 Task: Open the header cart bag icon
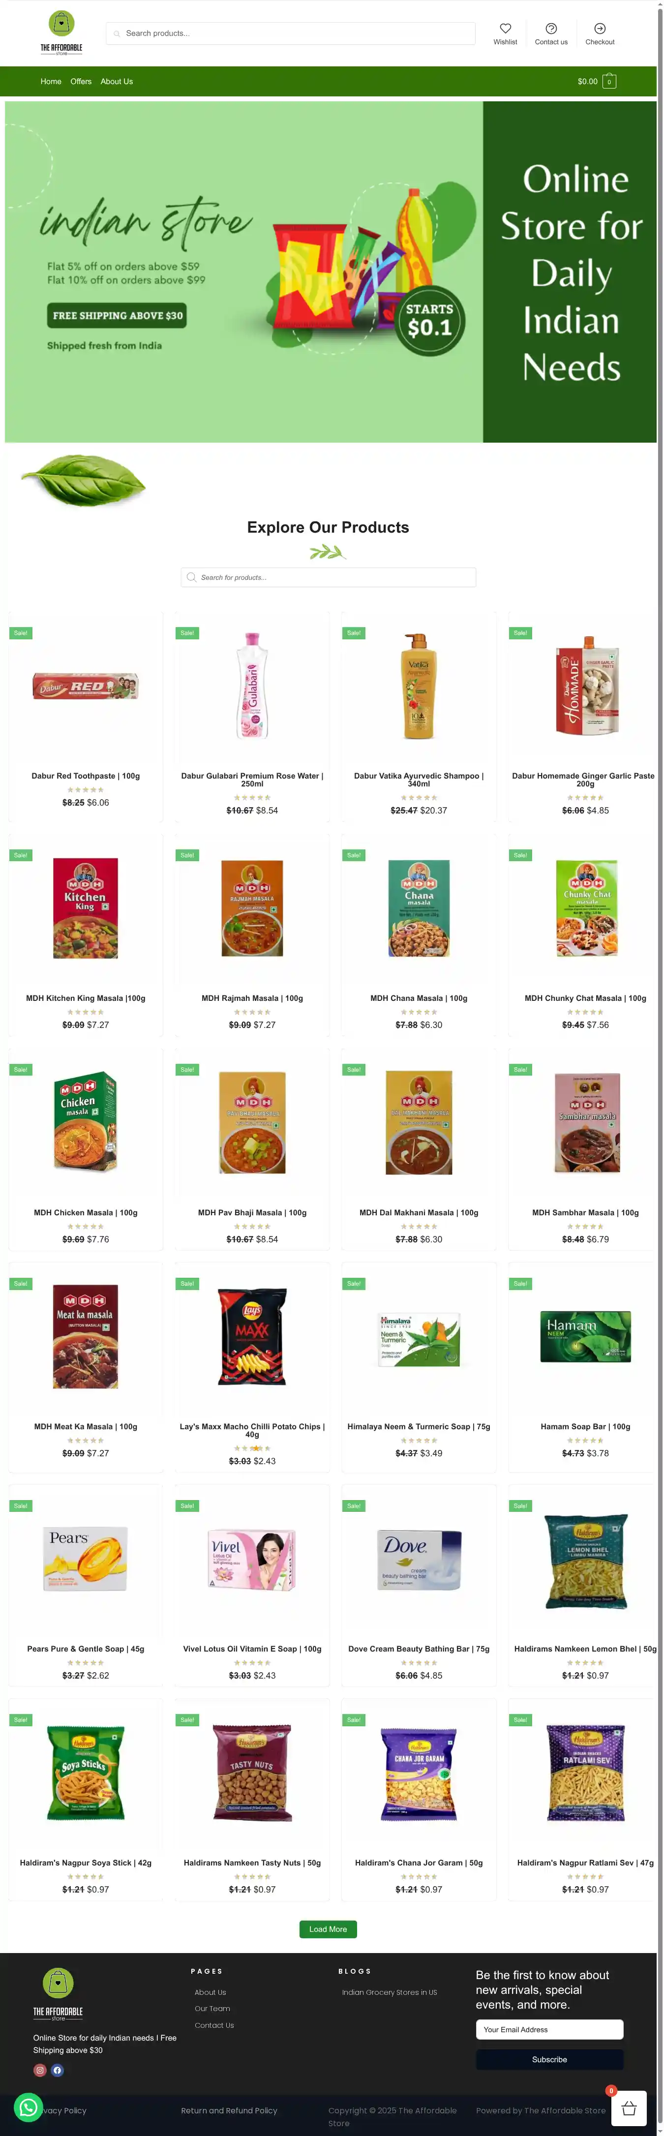tap(609, 81)
